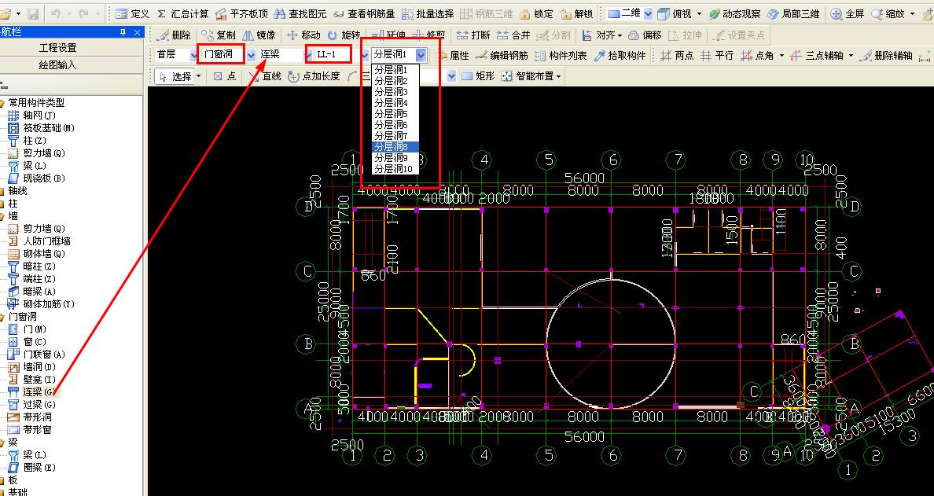934x496 pixels.
Task: Choose 点加长度 draw mode
Action: coord(314,76)
